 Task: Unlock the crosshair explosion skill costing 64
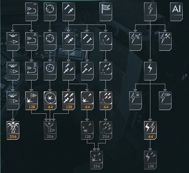(x=50, y=101)
